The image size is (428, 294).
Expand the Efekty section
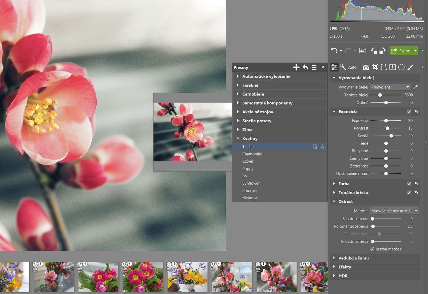[334, 267]
